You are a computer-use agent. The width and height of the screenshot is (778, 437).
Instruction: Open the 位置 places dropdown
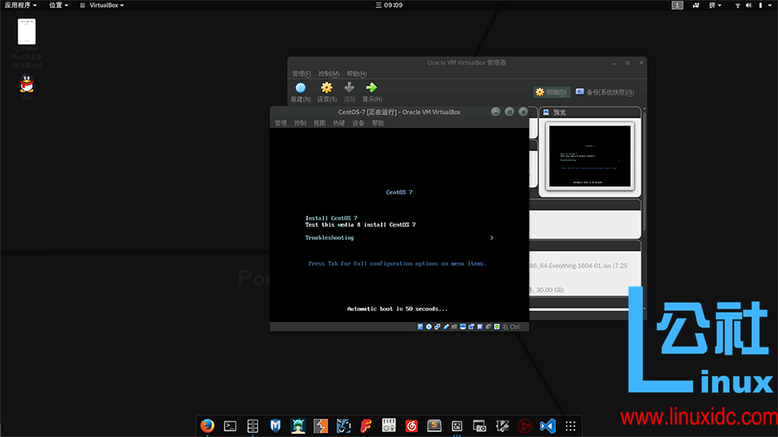59,5
